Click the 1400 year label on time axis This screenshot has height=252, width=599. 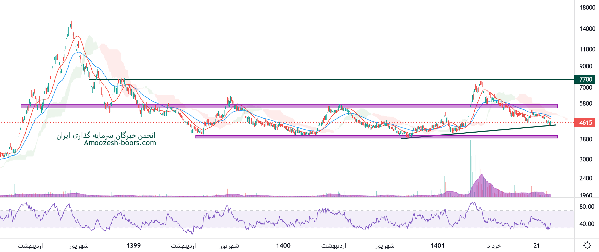283,246
